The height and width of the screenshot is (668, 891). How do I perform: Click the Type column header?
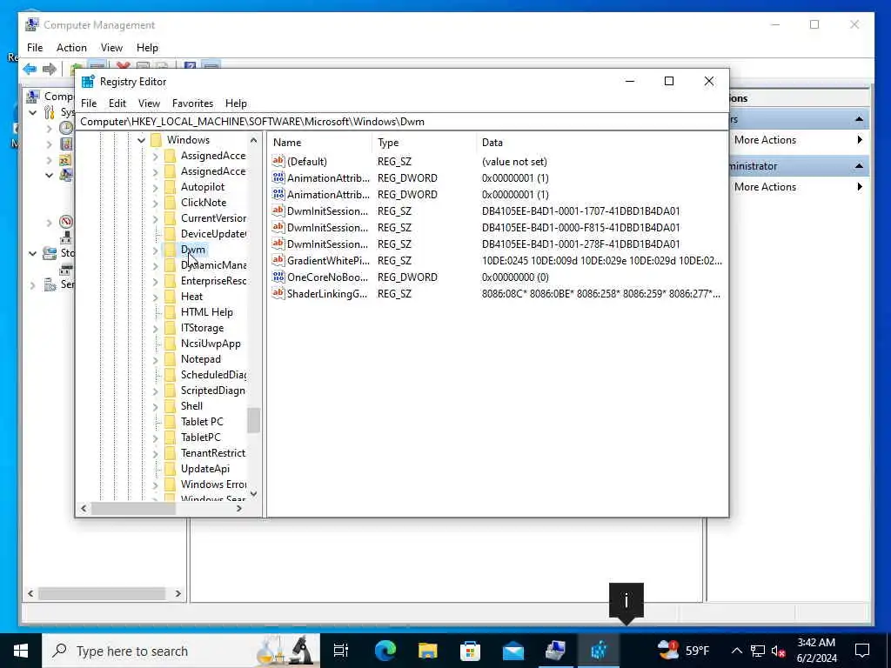425,143
